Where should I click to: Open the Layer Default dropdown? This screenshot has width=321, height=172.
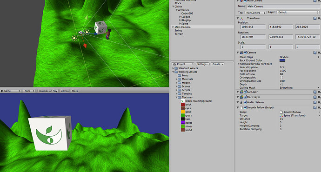pyautogui.click(x=298, y=12)
